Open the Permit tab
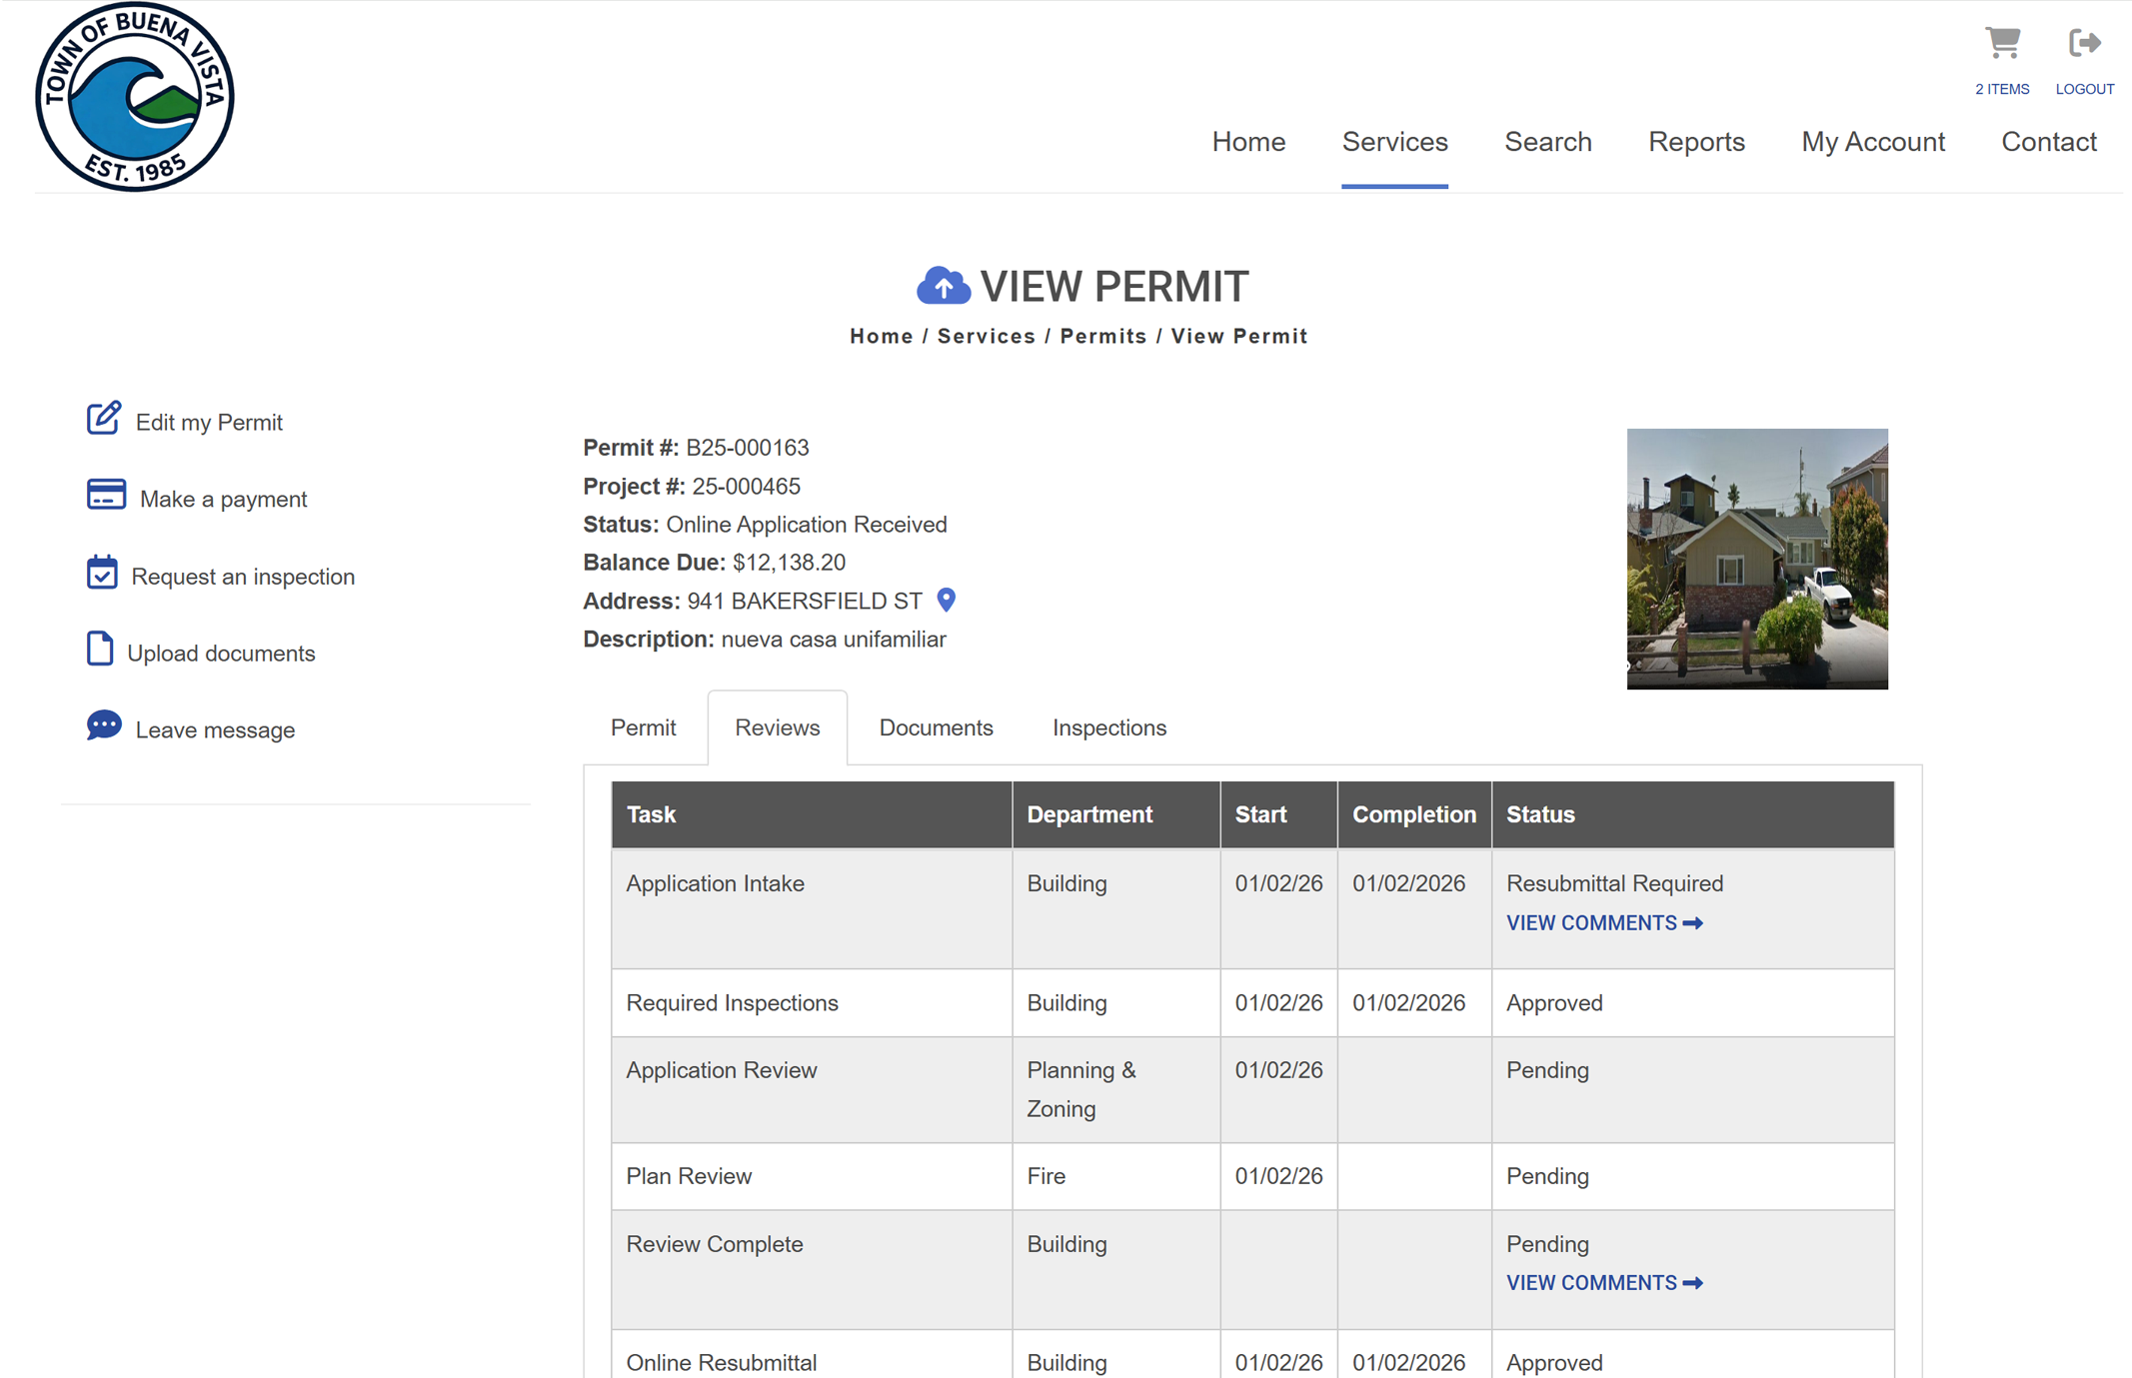The height and width of the screenshot is (1378, 2132). (643, 727)
